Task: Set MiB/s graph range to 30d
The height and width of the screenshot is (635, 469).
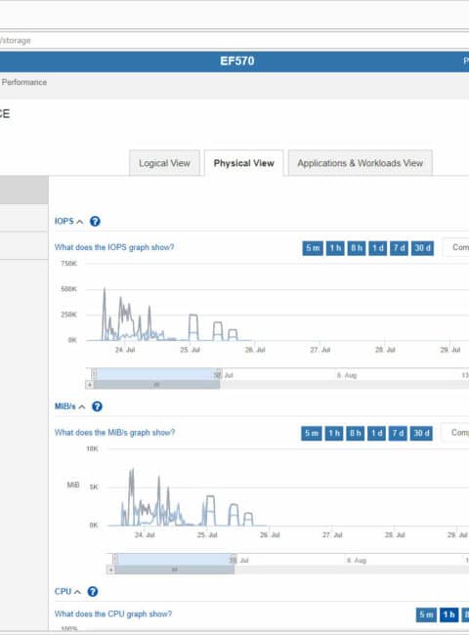Action: (x=421, y=434)
